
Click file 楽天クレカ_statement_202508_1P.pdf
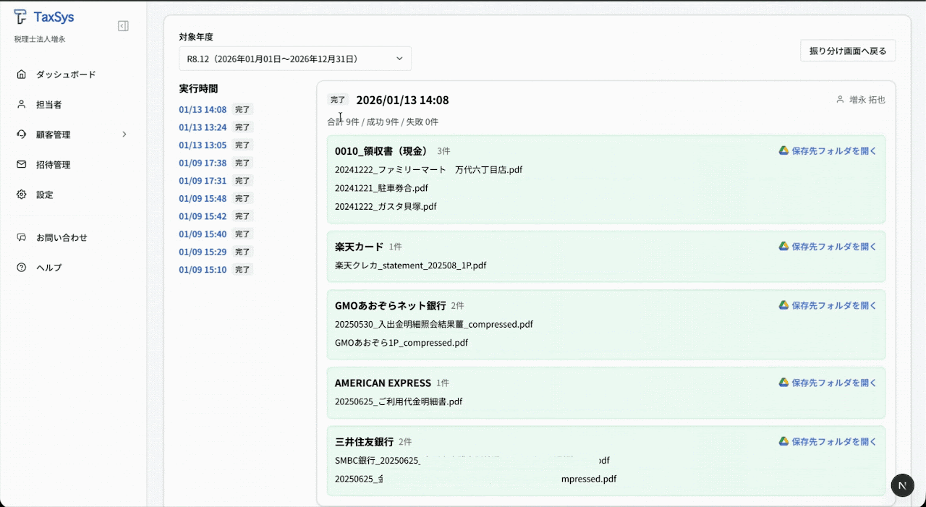click(410, 265)
